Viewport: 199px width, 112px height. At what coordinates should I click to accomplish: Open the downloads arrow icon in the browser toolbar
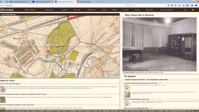(x=176, y=6)
